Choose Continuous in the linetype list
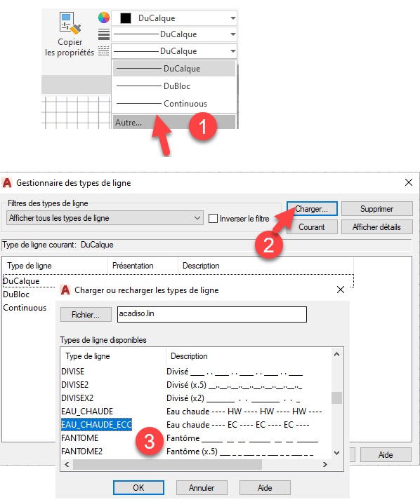This screenshot has height=502, width=420. tap(174, 104)
